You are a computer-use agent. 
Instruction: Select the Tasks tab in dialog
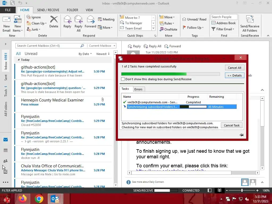pyautogui.click(x=125, y=89)
